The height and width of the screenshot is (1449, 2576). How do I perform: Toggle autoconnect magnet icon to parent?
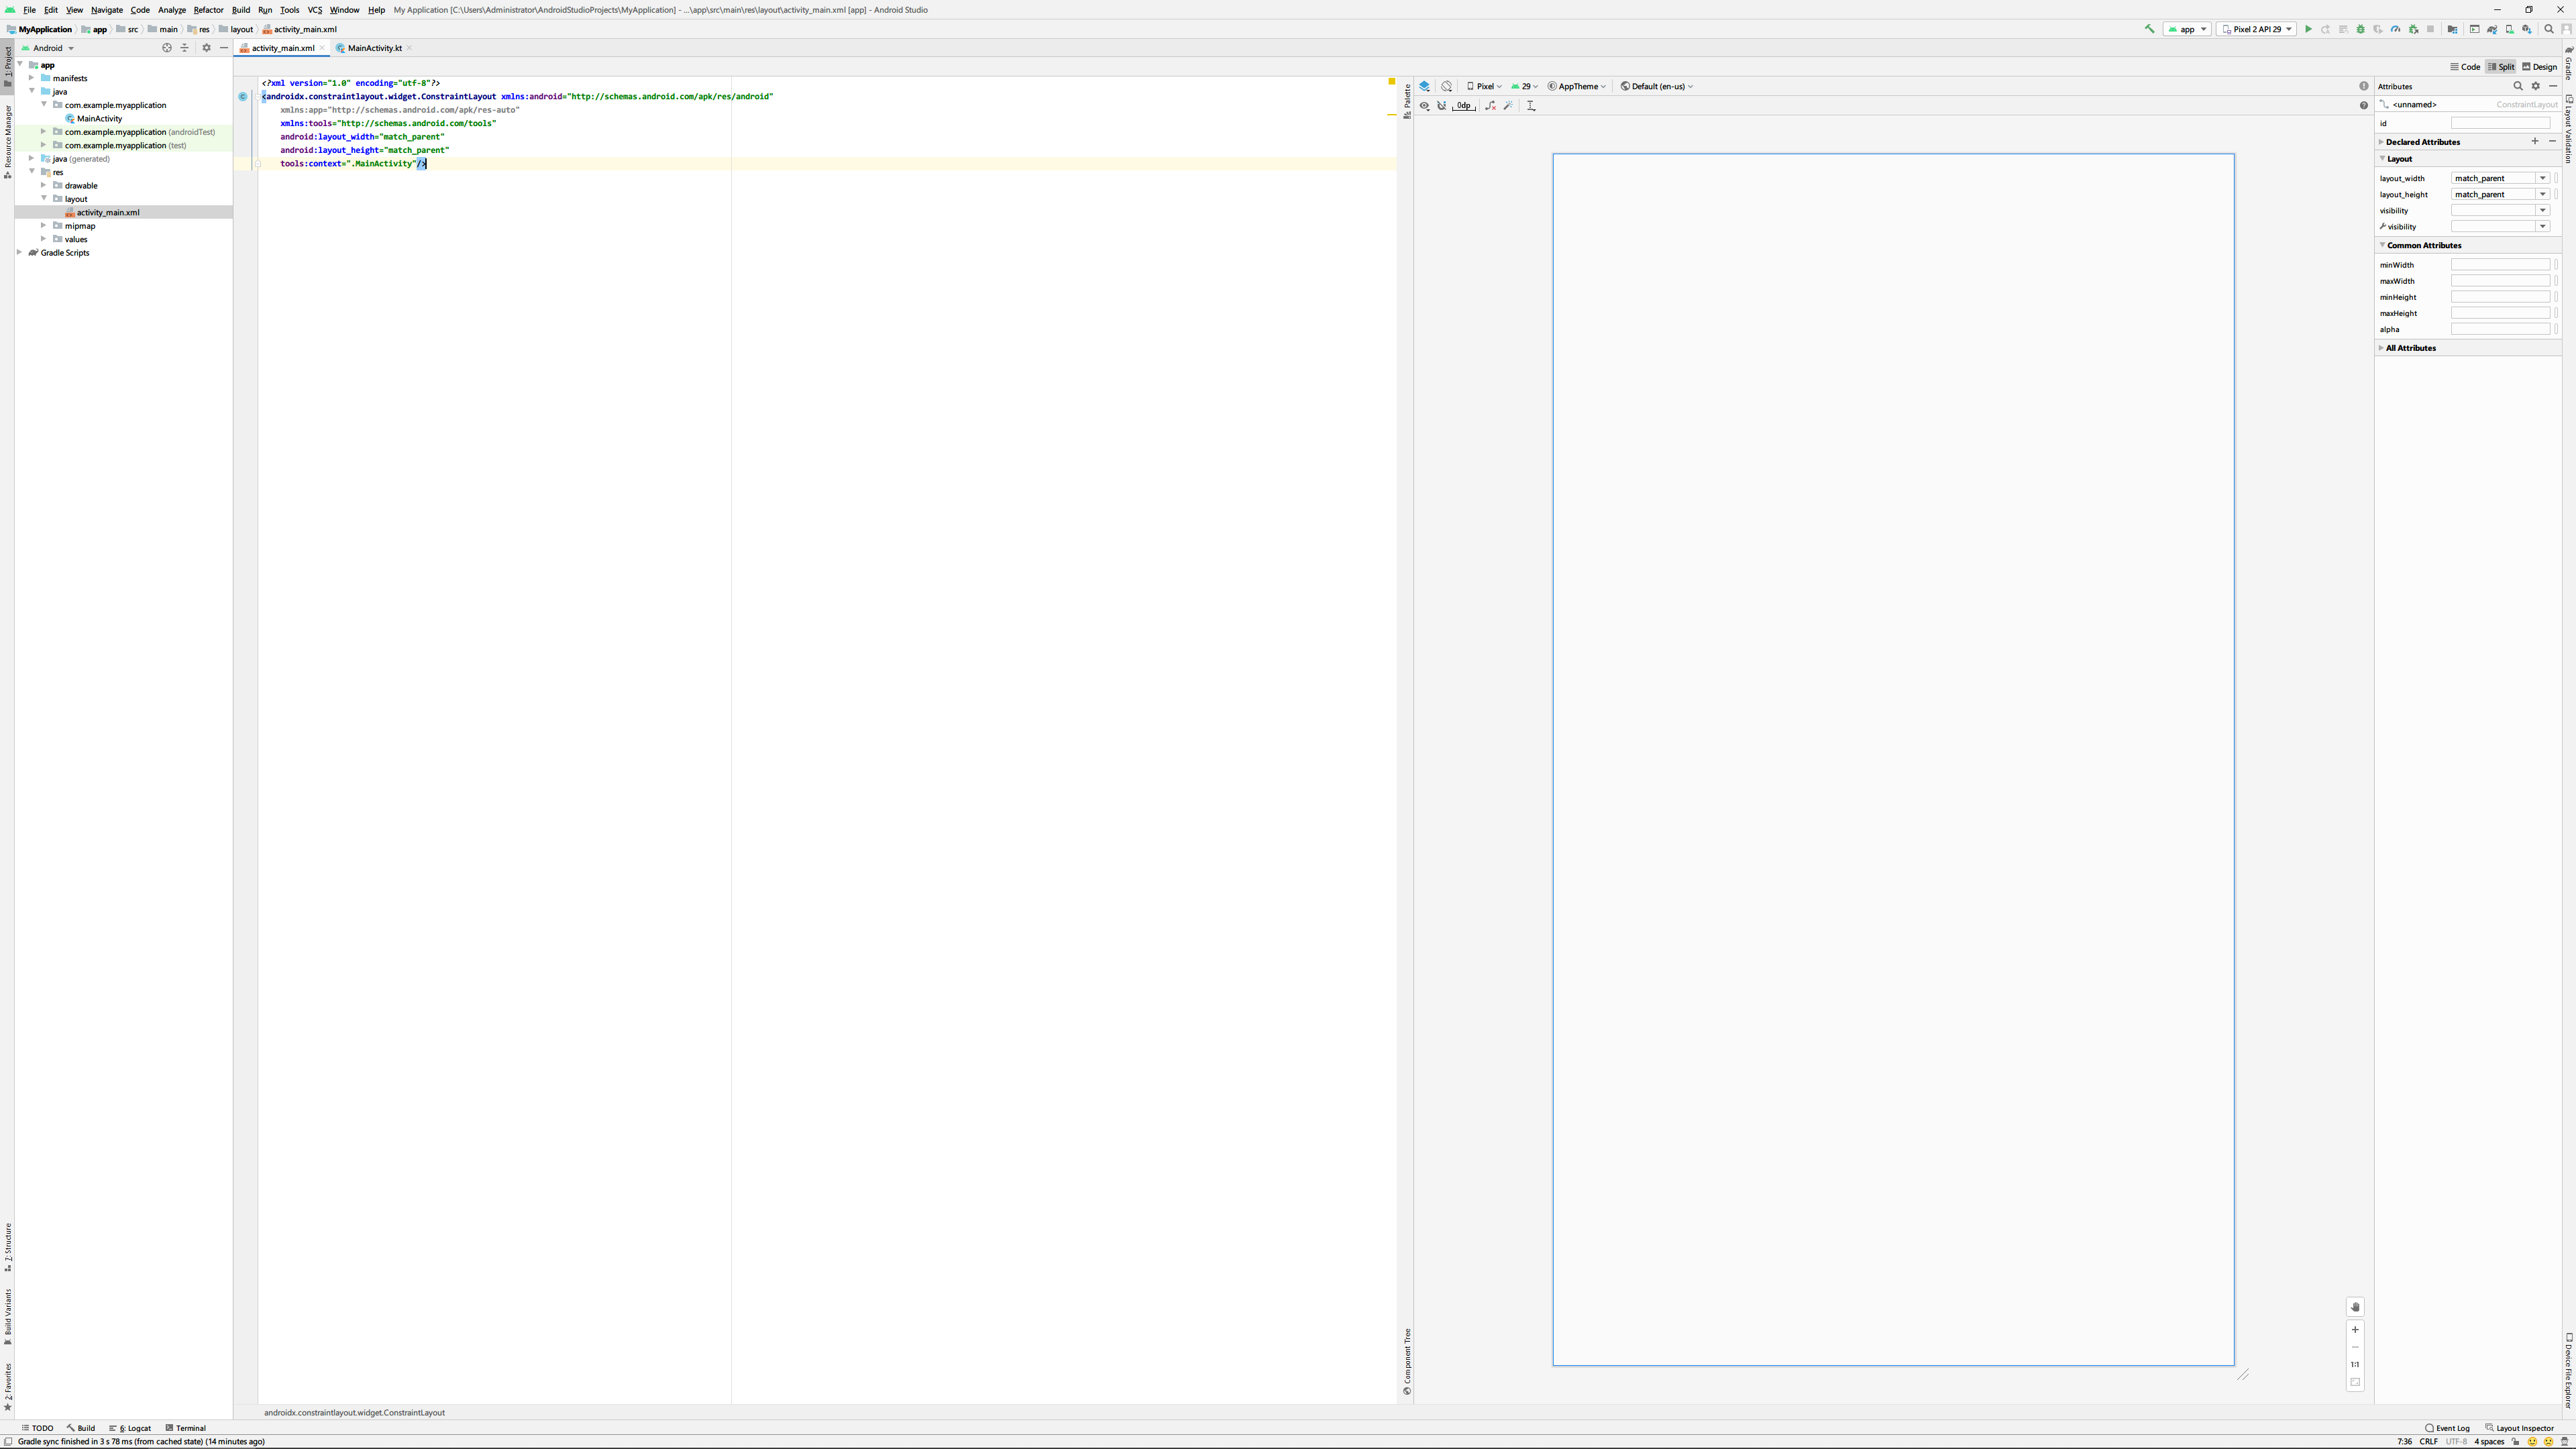[x=1442, y=105]
